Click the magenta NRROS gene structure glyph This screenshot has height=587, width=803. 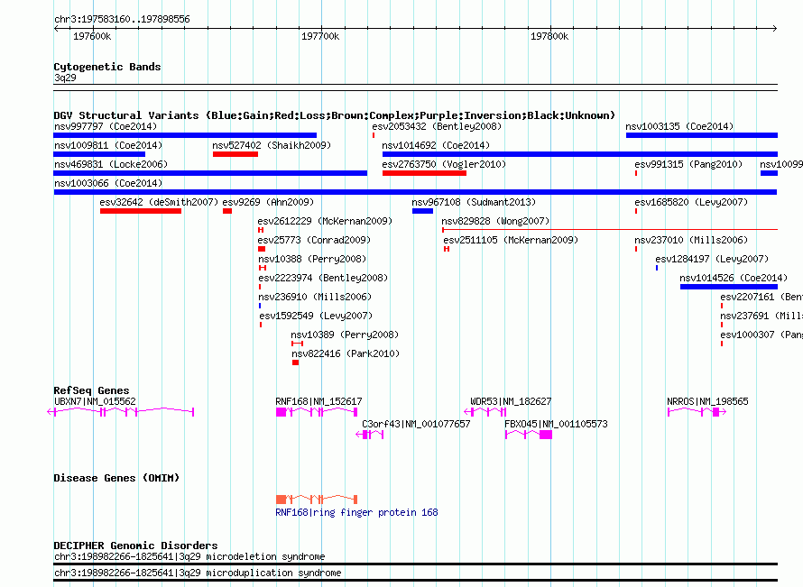coord(697,412)
